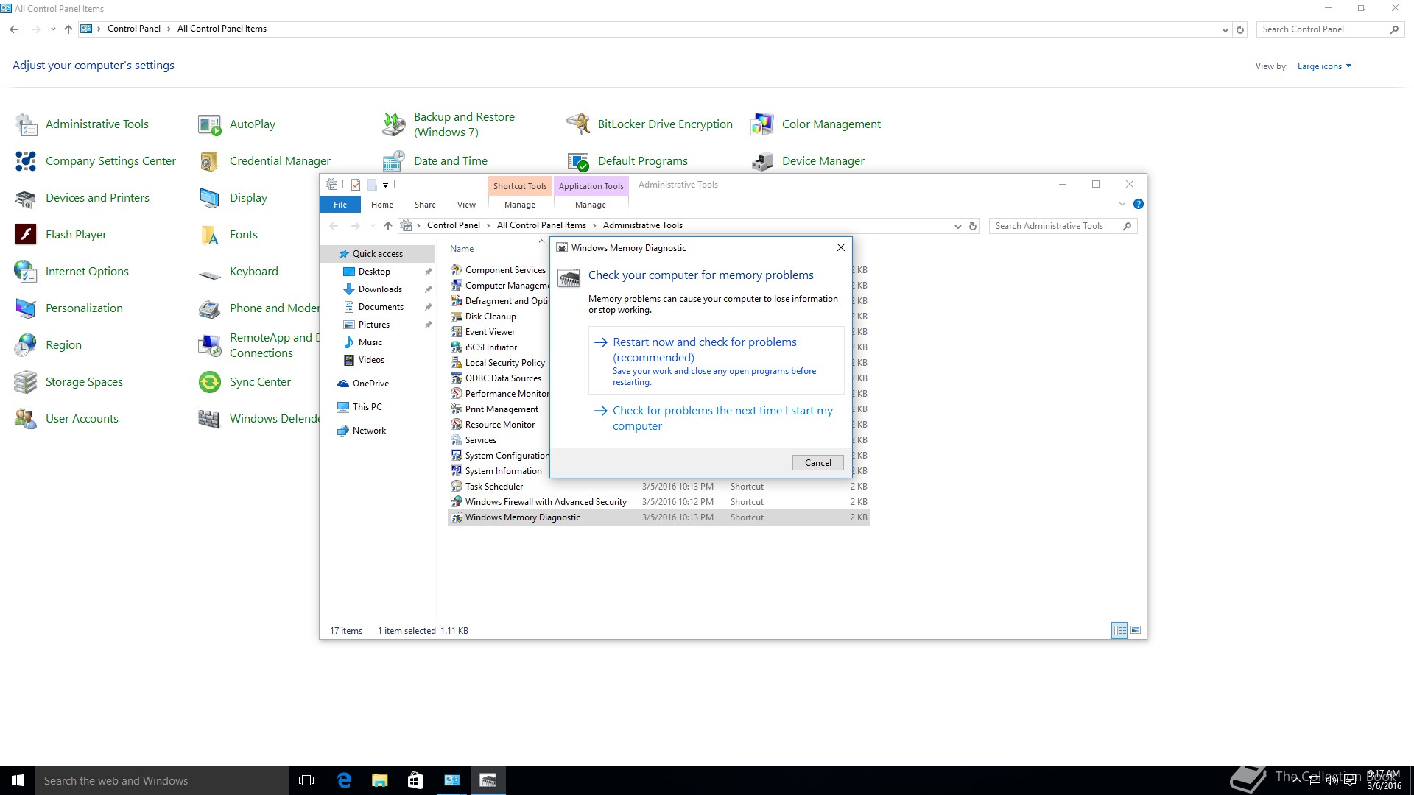
Task: Click arrow after Control Panel in Explorer breadcrumb
Action: click(488, 225)
